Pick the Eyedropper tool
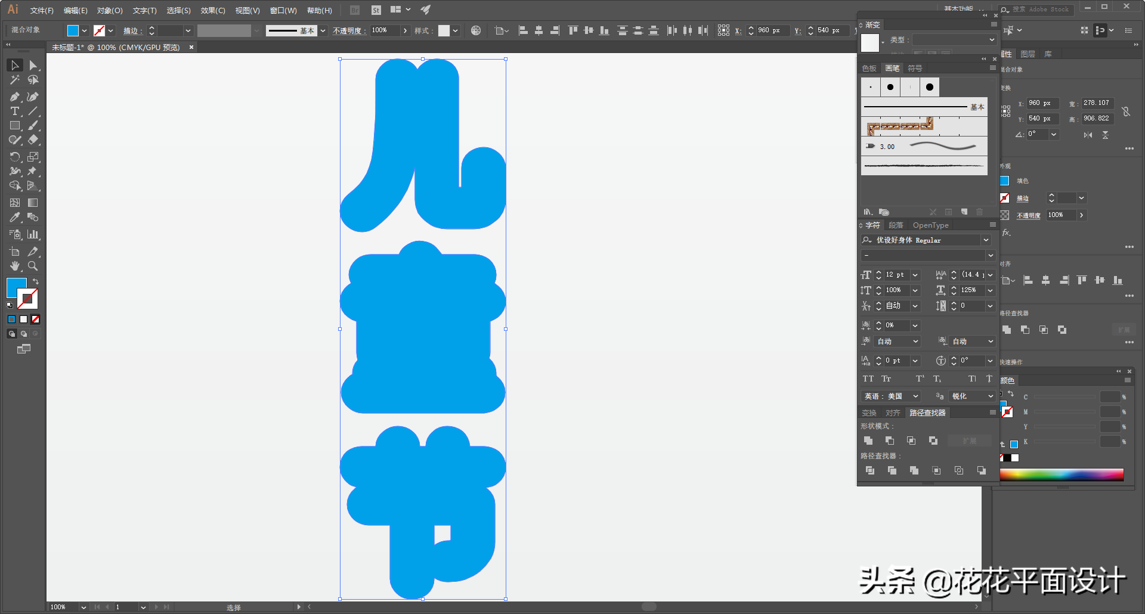Image resolution: width=1145 pixels, height=614 pixels. tap(15, 218)
